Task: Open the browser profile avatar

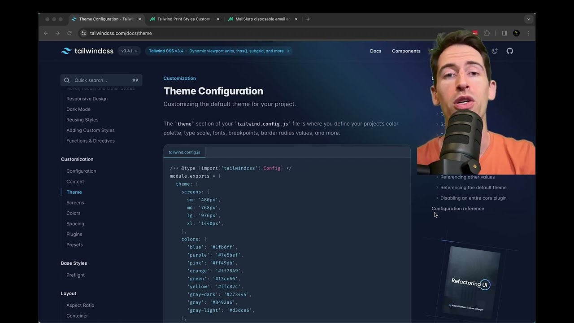Action: [517, 33]
